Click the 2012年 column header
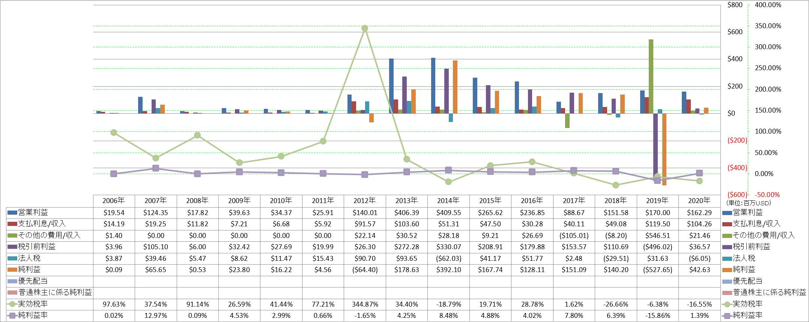Viewport: 809px width, 322px height. [x=365, y=201]
